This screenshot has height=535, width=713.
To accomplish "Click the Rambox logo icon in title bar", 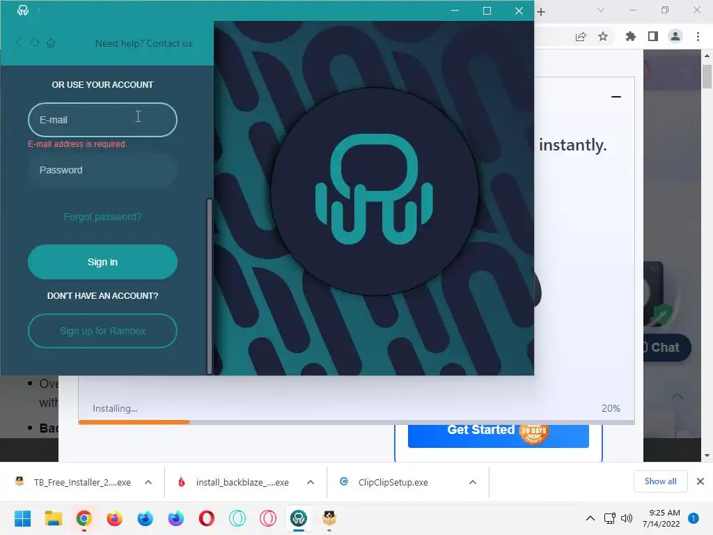I will coord(23,10).
